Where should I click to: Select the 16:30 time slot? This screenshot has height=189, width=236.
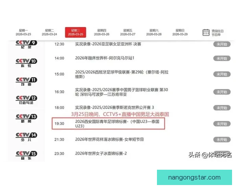59,92
